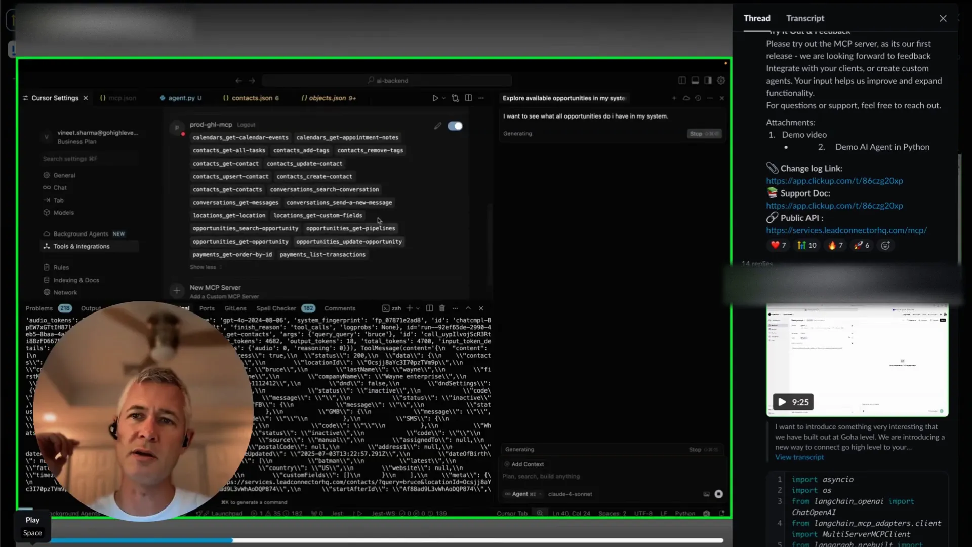Click the zsh terminal shell icon

[386, 308]
